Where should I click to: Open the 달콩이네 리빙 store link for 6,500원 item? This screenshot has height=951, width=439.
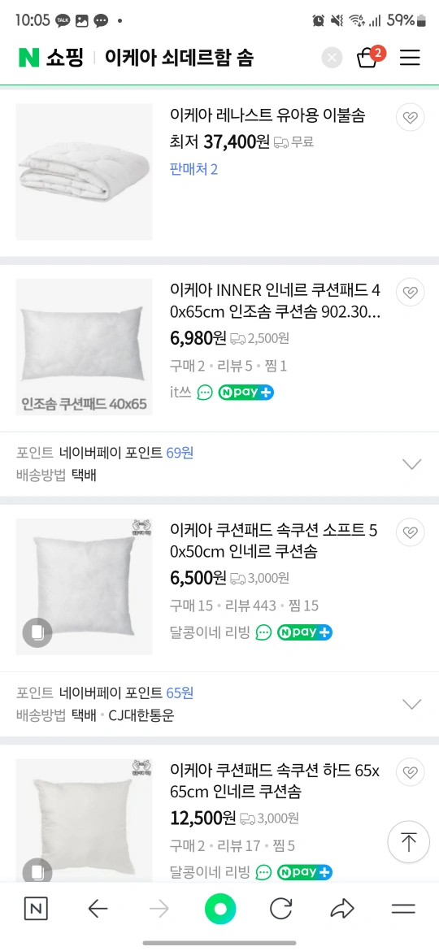pyautogui.click(x=210, y=632)
